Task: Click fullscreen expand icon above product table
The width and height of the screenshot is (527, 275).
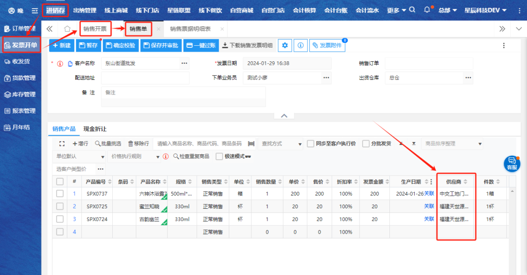Action: [62, 144]
